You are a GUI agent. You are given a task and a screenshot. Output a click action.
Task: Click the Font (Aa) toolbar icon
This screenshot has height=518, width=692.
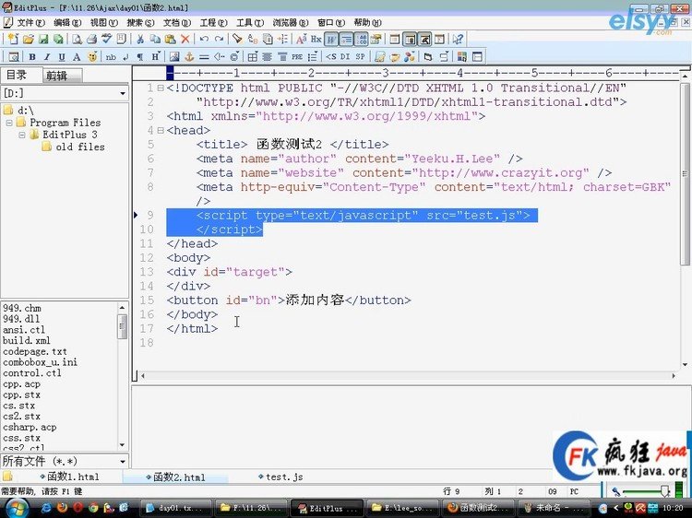tap(302, 40)
